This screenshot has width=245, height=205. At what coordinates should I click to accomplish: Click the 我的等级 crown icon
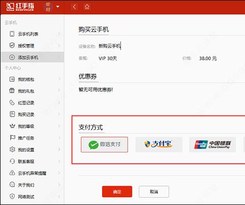[x=12, y=126]
